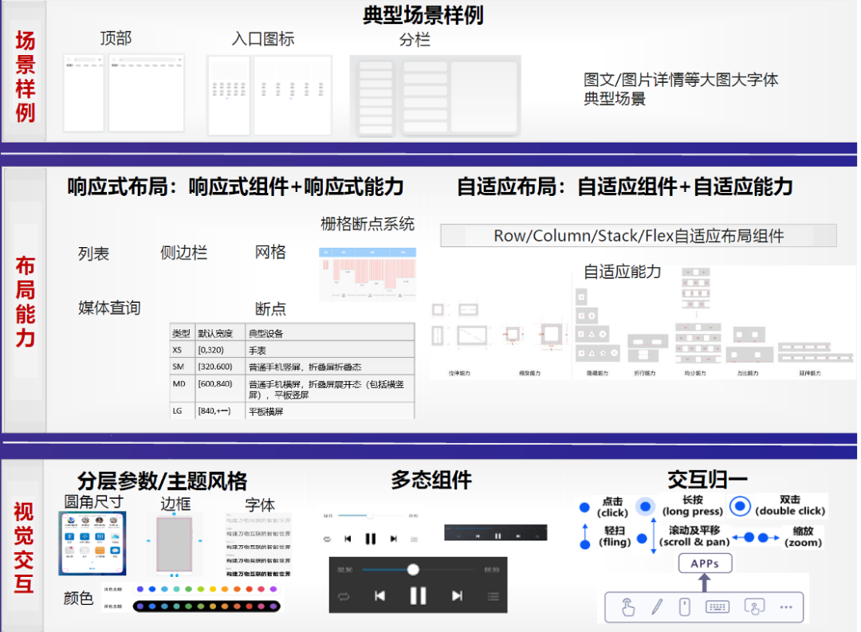Click the 拉伸能力 caption
The height and width of the screenshot is (632, 861).
pos(459,373)
